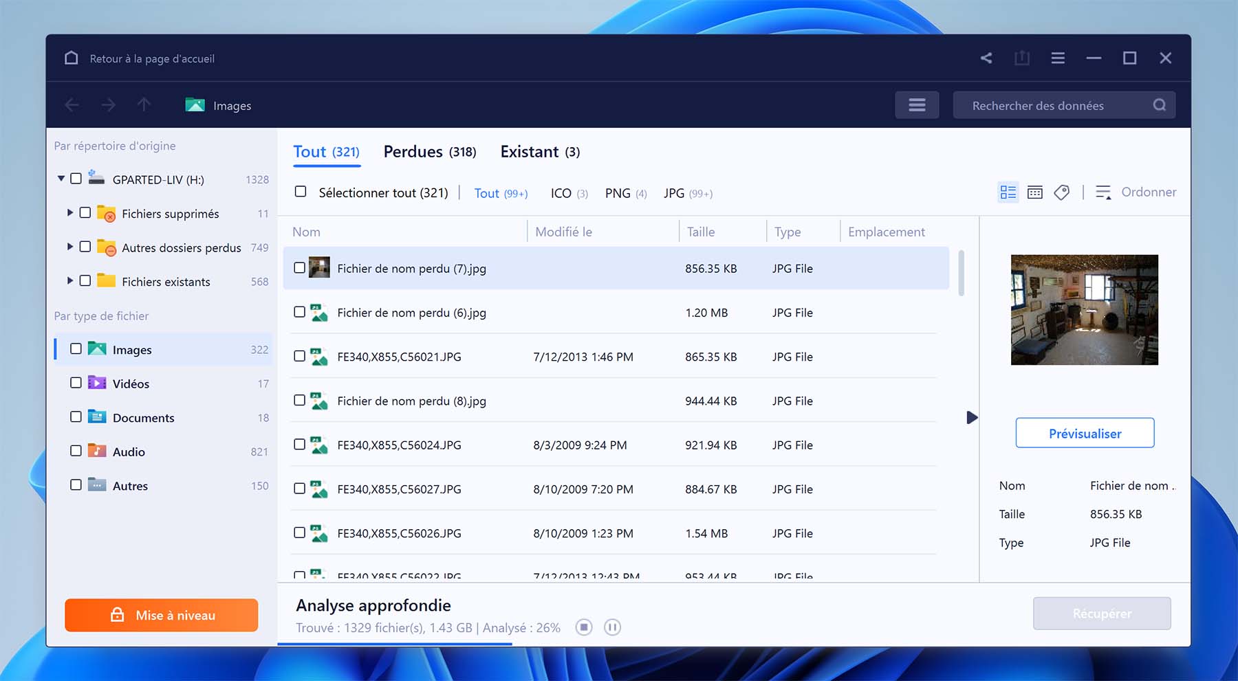This screenshot has width=1238, height=681.
Task: Tick the Vidéos file type checkbox
Action: (x=76, y=383)
